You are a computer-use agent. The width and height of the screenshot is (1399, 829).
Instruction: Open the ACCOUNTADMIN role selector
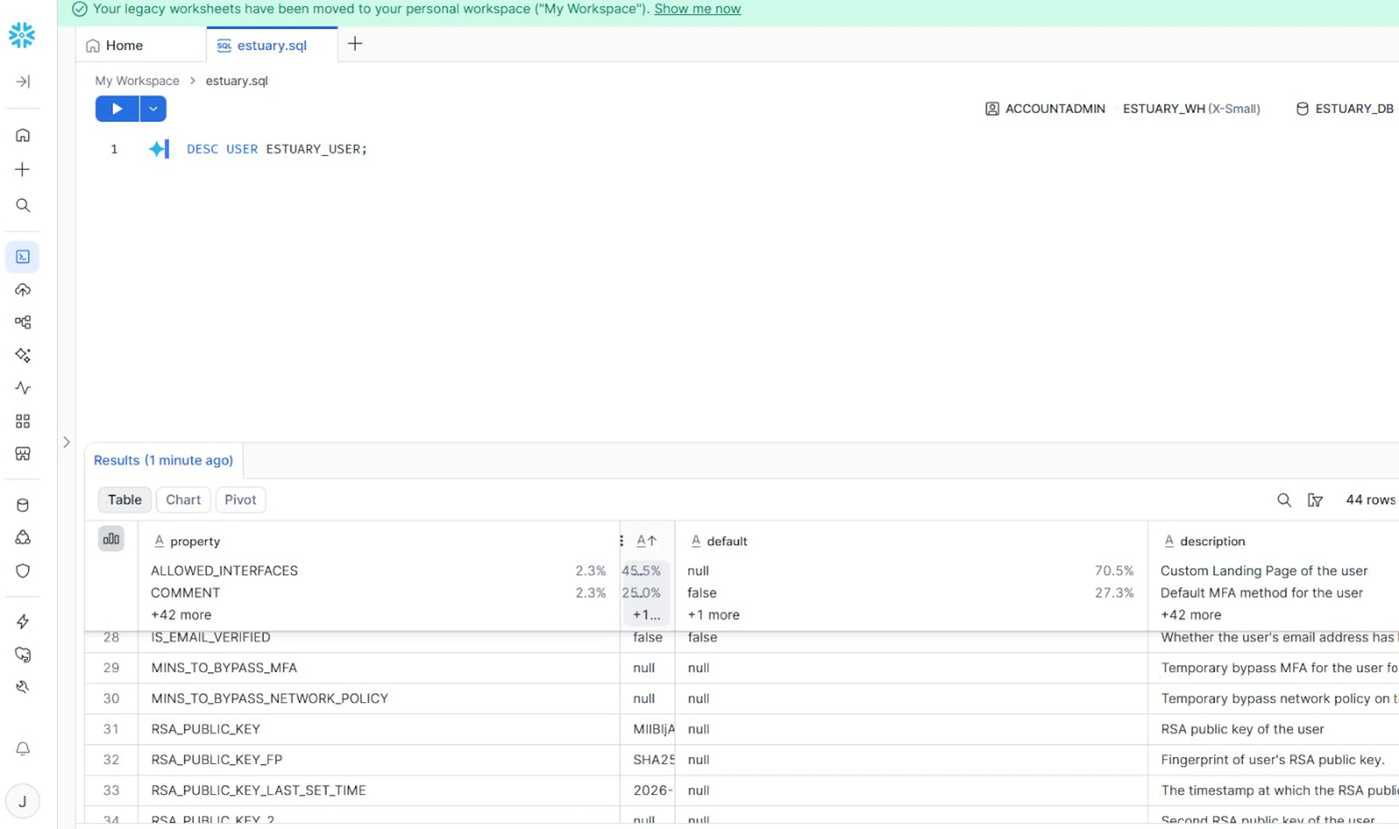pos(1045,108)
